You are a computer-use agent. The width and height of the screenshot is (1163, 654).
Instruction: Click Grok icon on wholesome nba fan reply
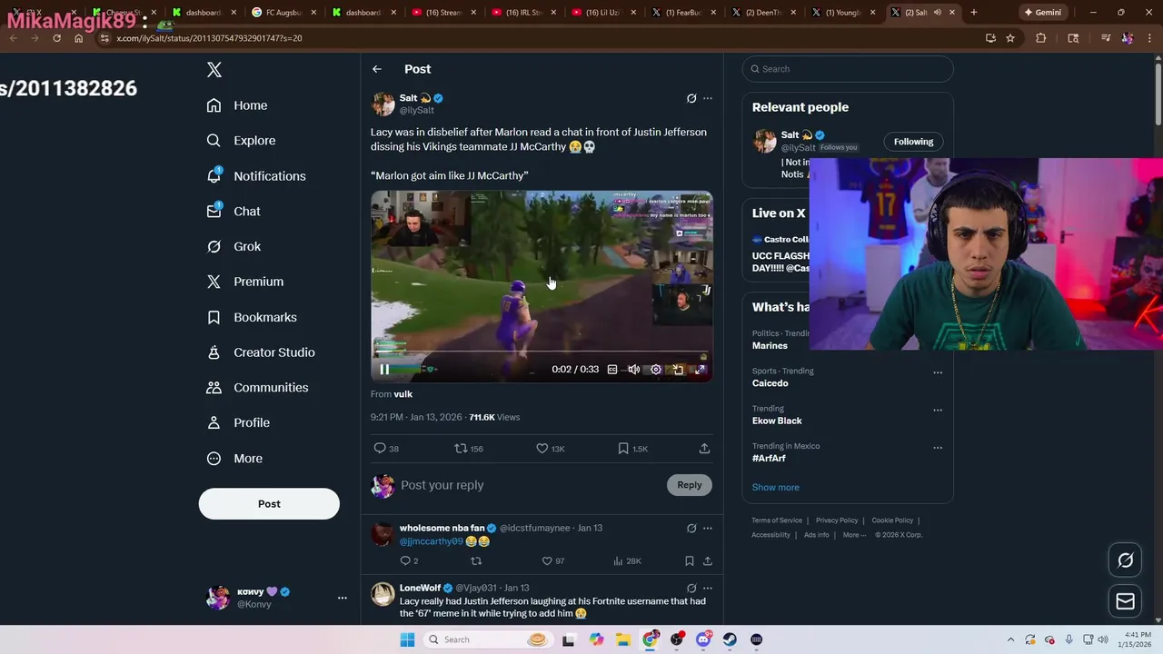[691, 528]
